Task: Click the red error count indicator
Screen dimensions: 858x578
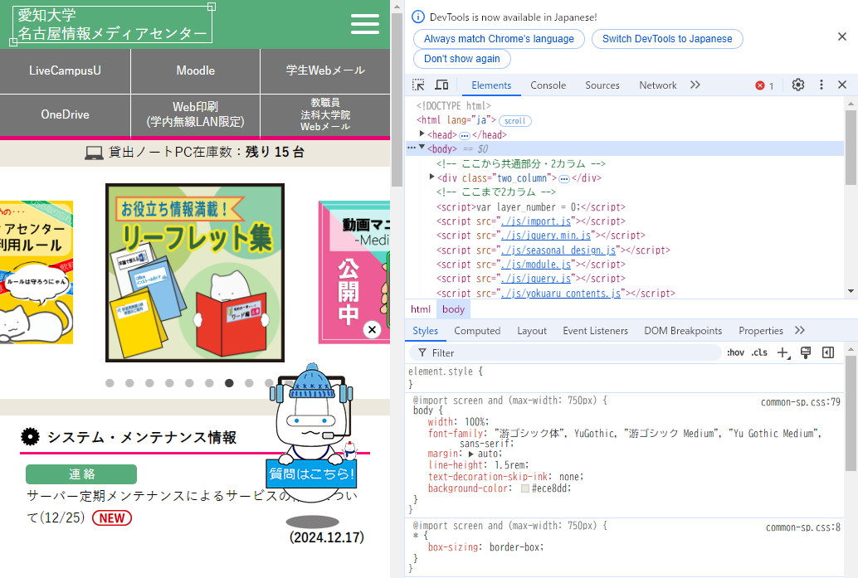Action: click(x=764, y=85)
